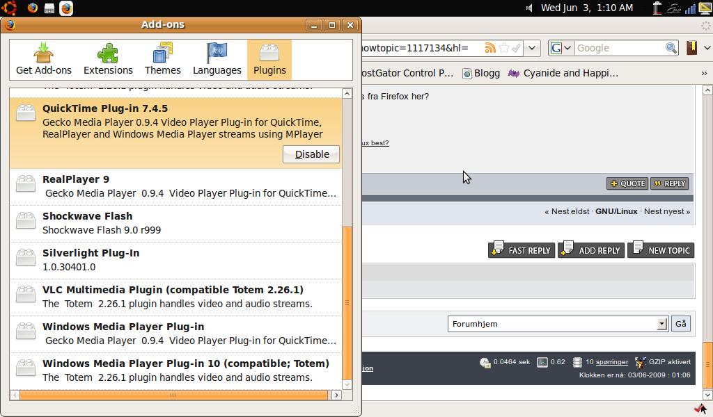Select the Silverlight Plug-In icon
This screenshot has height=417, width=713.
[x=26, y=257]
